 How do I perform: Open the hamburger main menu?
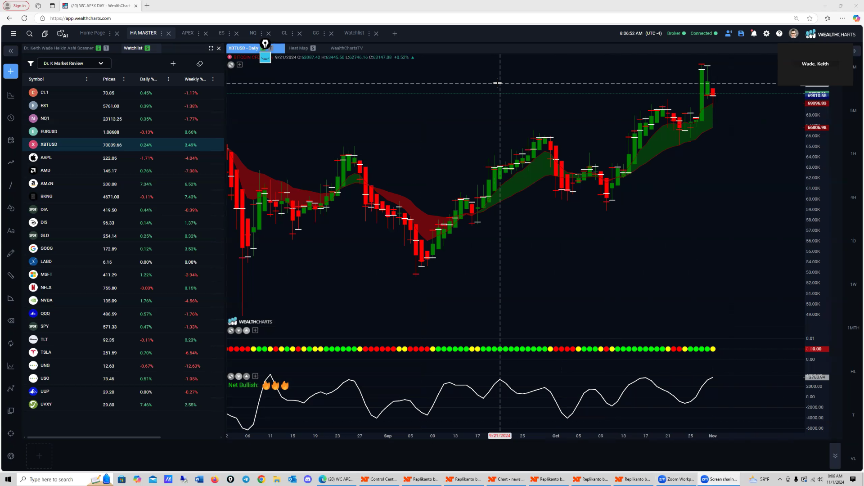pyautogui.click(x=13, y=33)
